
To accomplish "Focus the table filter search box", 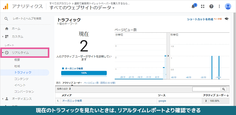I will (x=206, y=89).
